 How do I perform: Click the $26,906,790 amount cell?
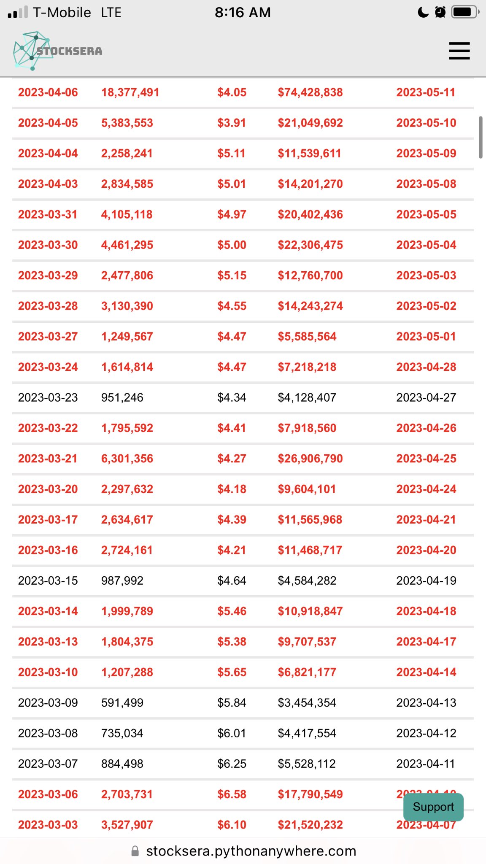point(310,459)
